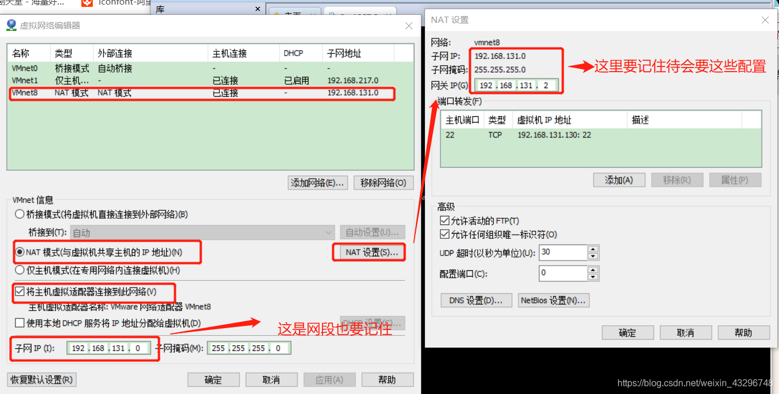Select VMnet8 row in network list

(x=210, y=93)
